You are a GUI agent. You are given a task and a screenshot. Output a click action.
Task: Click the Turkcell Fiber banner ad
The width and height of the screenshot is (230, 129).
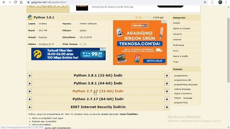point(68,54)
